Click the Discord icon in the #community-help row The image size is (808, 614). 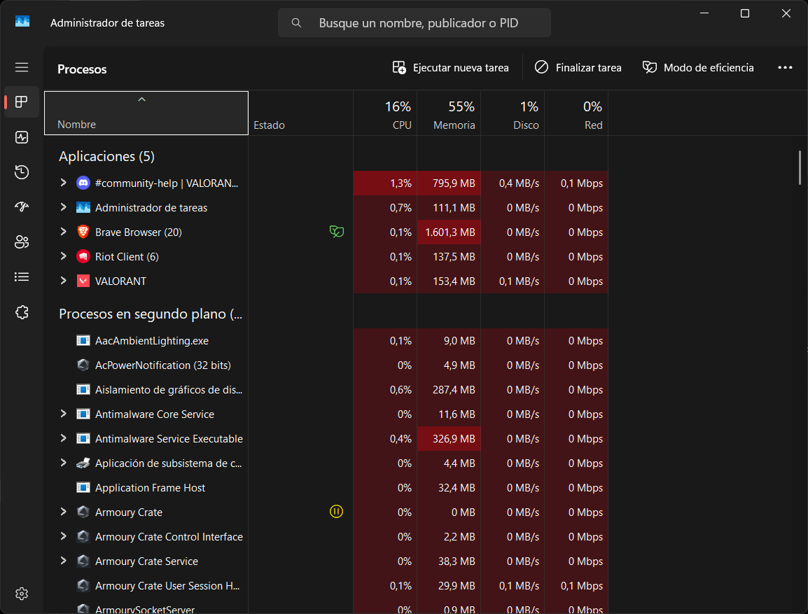(x=83, y=183)
